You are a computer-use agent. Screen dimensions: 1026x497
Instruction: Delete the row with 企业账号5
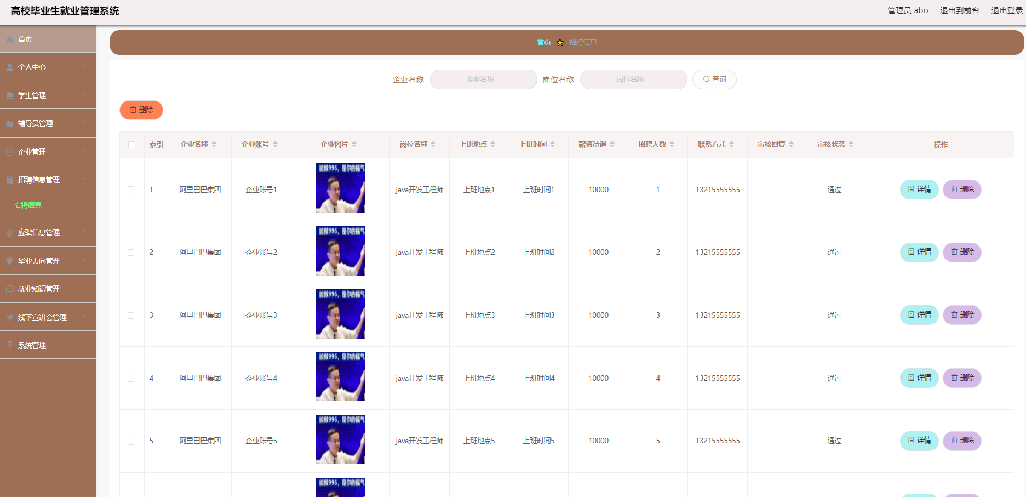[962, 441]
